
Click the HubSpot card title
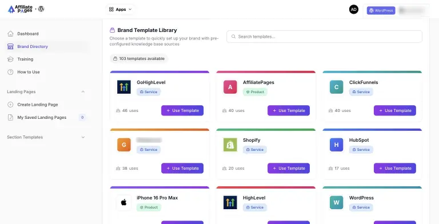point(359,140)
